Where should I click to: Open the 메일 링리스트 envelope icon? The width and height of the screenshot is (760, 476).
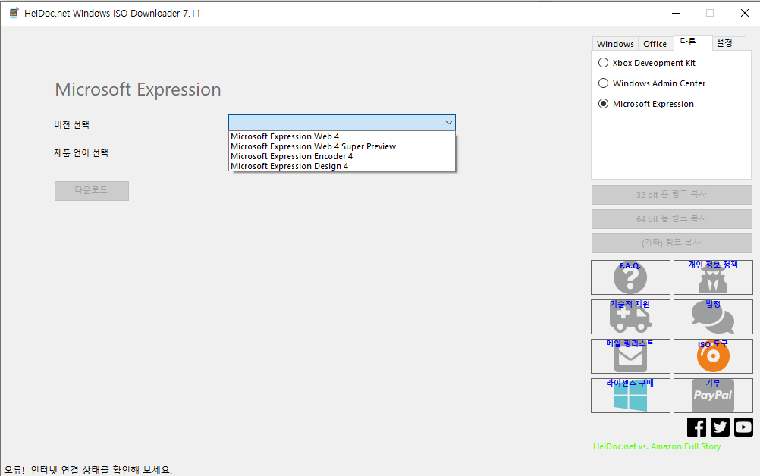tap(630, 356)
